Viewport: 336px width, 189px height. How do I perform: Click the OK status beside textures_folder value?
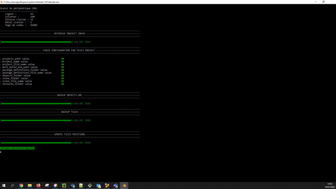point(63,84)
